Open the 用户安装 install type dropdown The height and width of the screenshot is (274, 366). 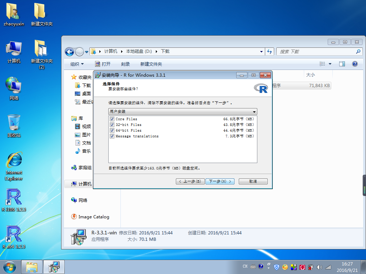click(183, 111)
